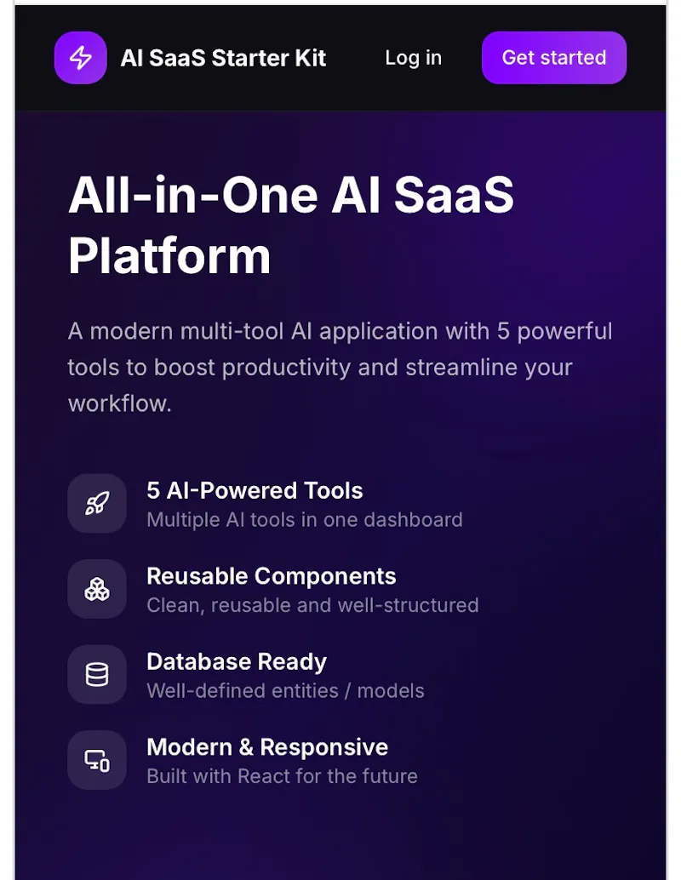Click 'Well-defined entities / models' subtitle

pos(285,691)
